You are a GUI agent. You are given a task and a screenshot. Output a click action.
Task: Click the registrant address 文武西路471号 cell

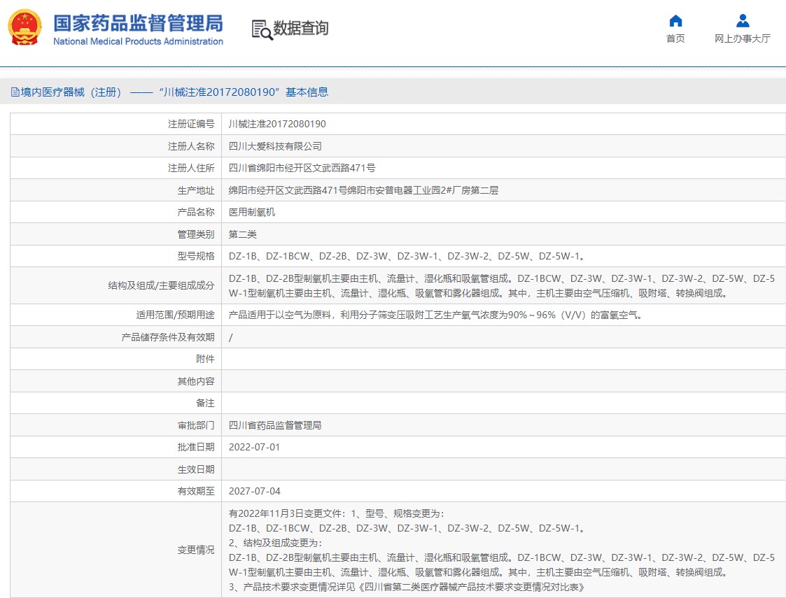point(302,168)
